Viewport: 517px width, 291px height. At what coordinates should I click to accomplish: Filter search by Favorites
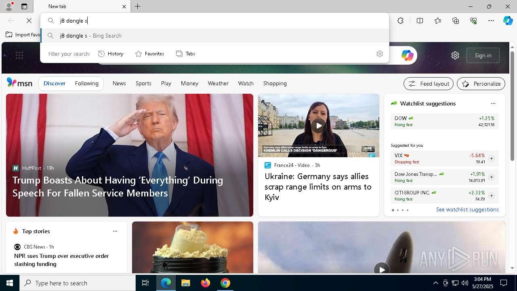pos(149,54)
